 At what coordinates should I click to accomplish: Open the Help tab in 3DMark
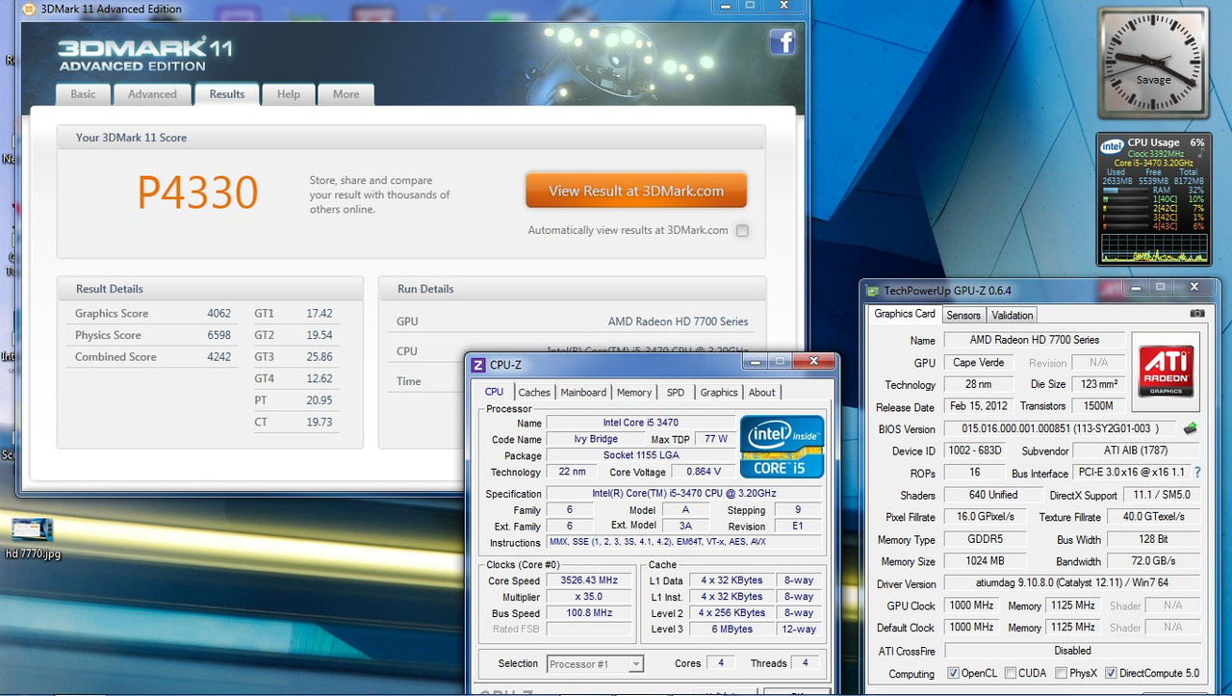[x=289, y=94]
